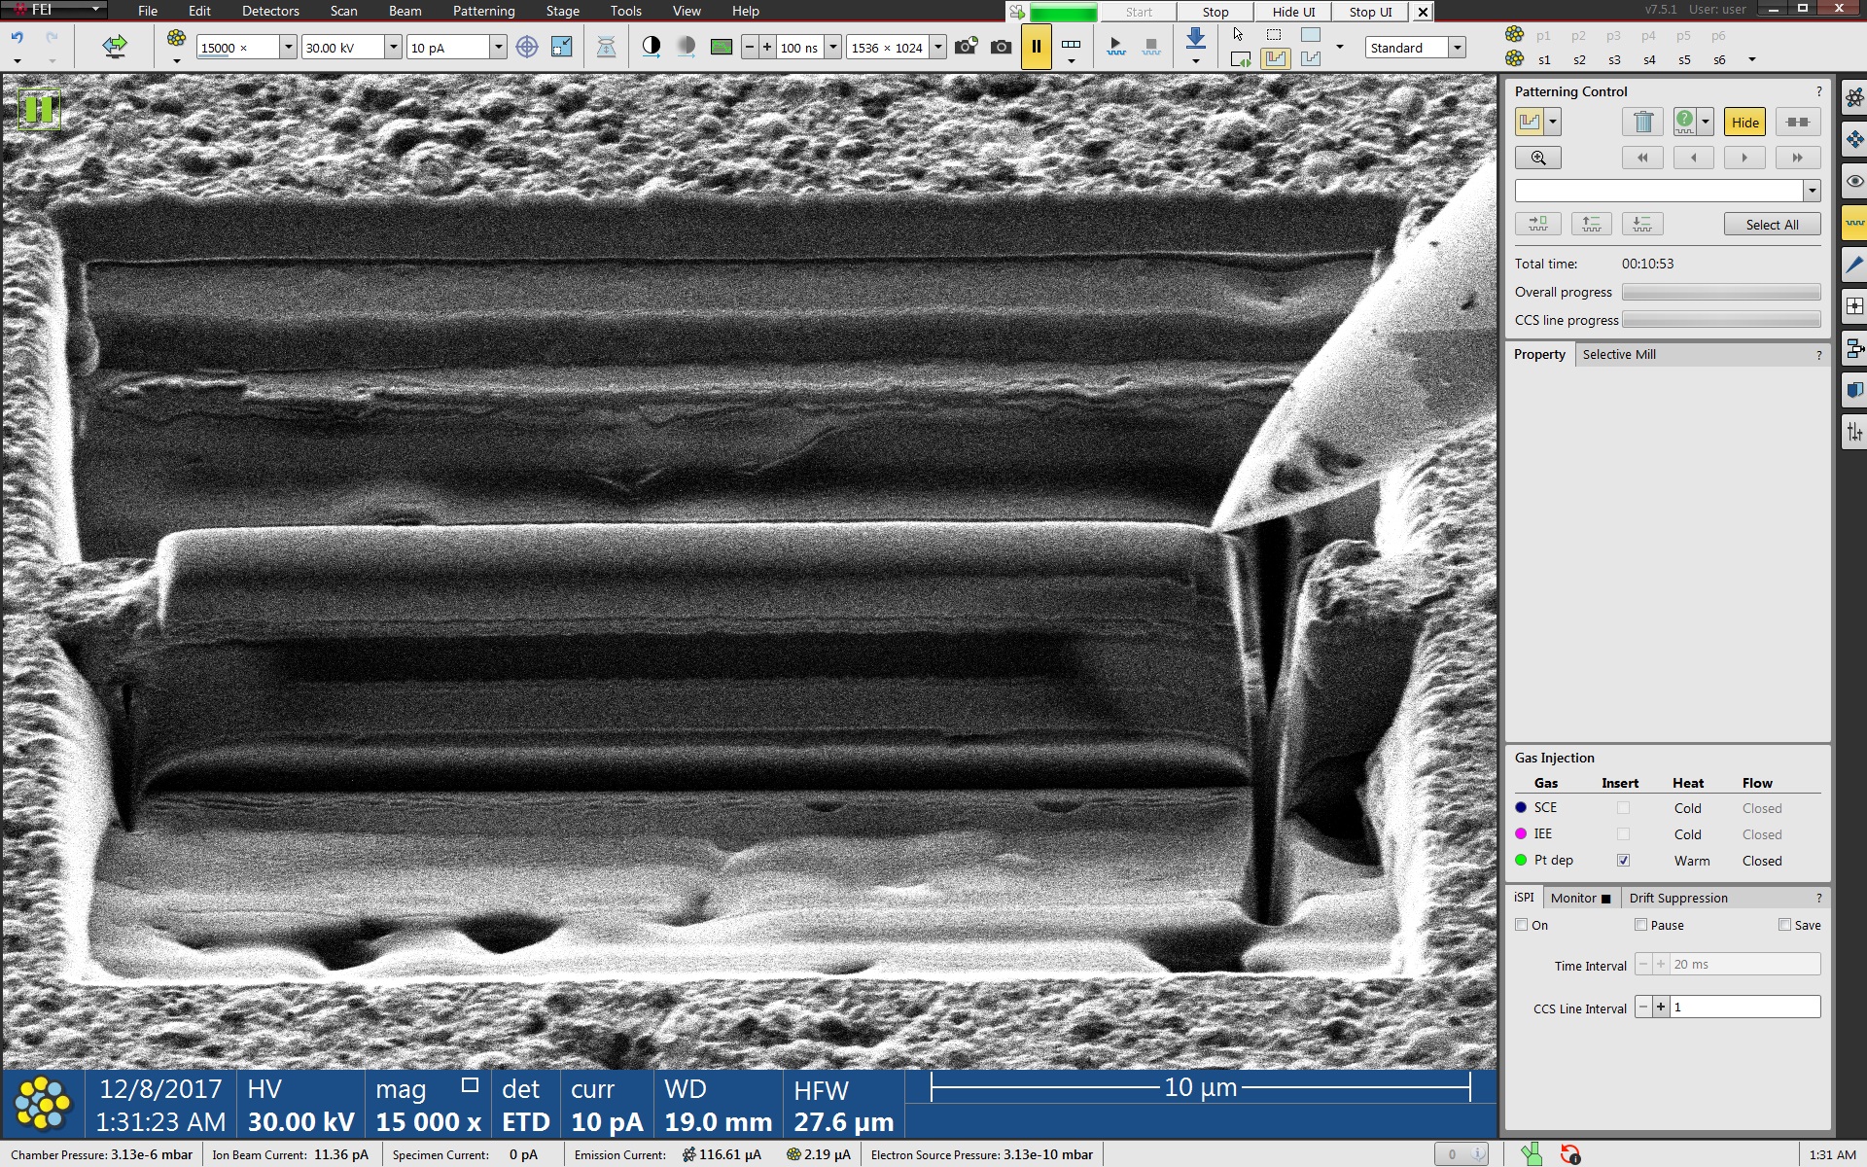Delete pattern with trash icon
Screen dimensions: 1867x1167
point(1642,122)
